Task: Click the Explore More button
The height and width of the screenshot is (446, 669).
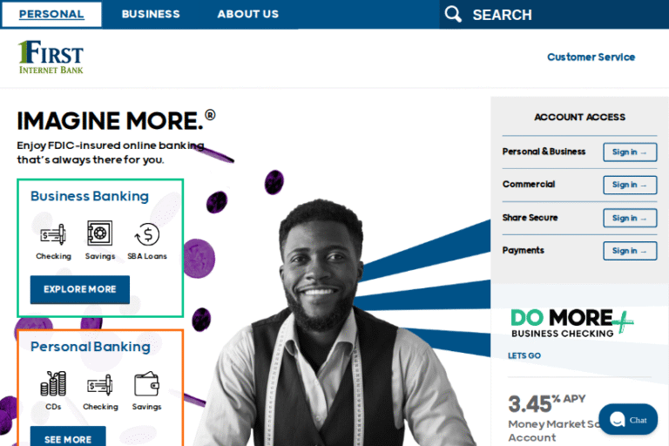Action: point(80,289)
